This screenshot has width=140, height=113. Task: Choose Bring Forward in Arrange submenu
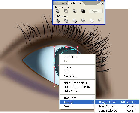pyautogui.click(x=117, y=106)
